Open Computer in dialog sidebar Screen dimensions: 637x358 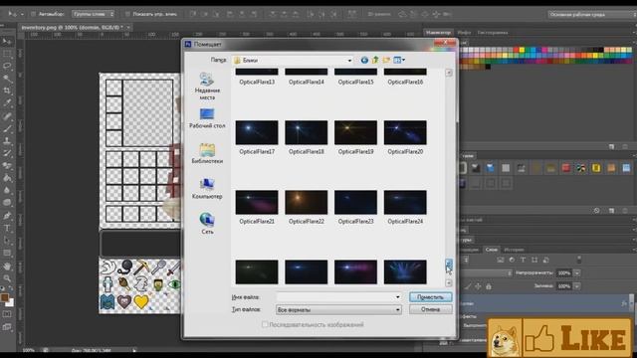point(207,189)
